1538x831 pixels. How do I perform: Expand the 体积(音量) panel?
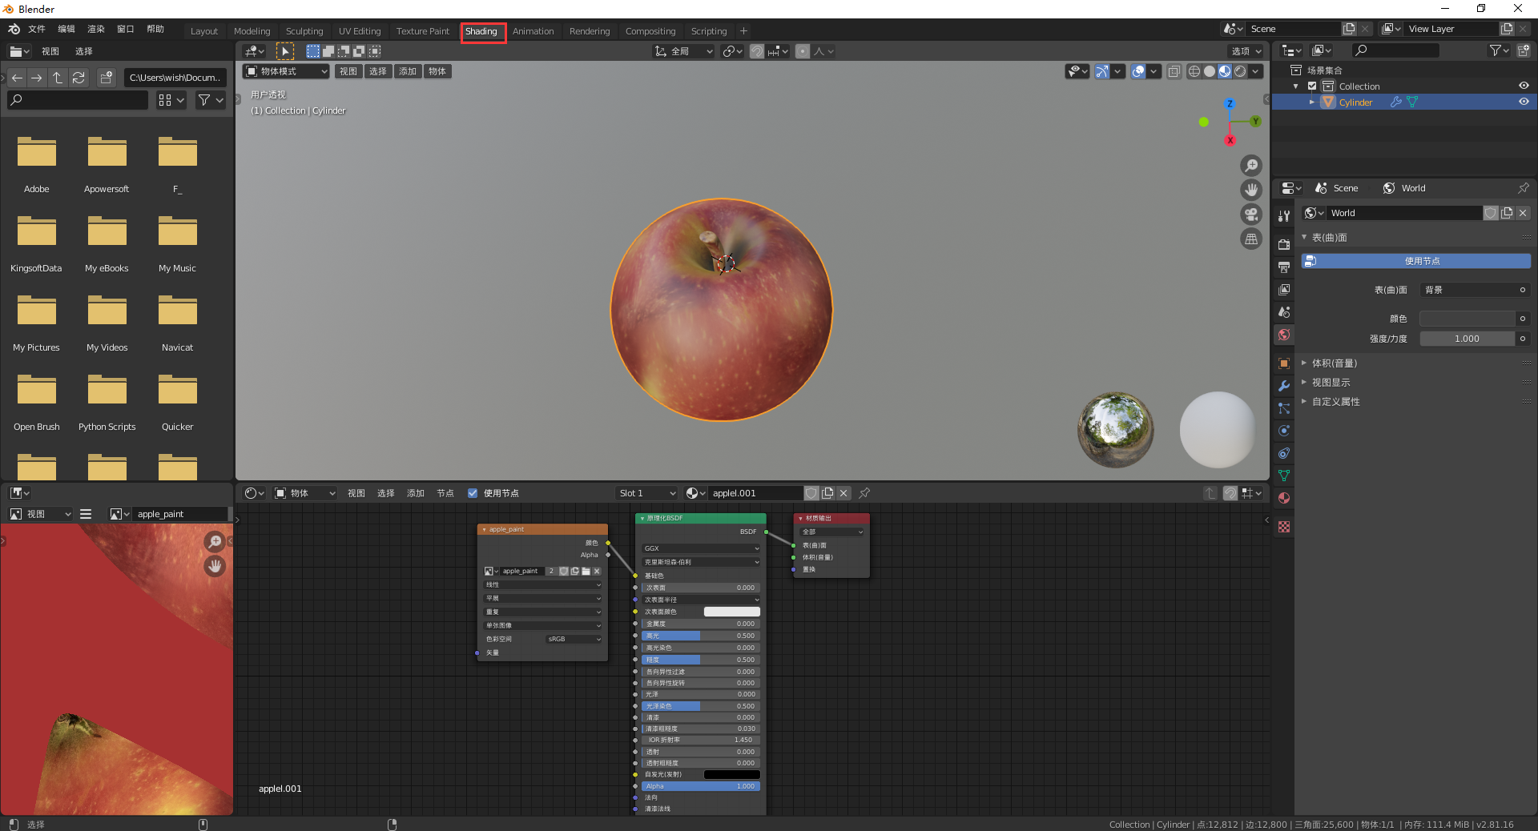(1334, 363)
